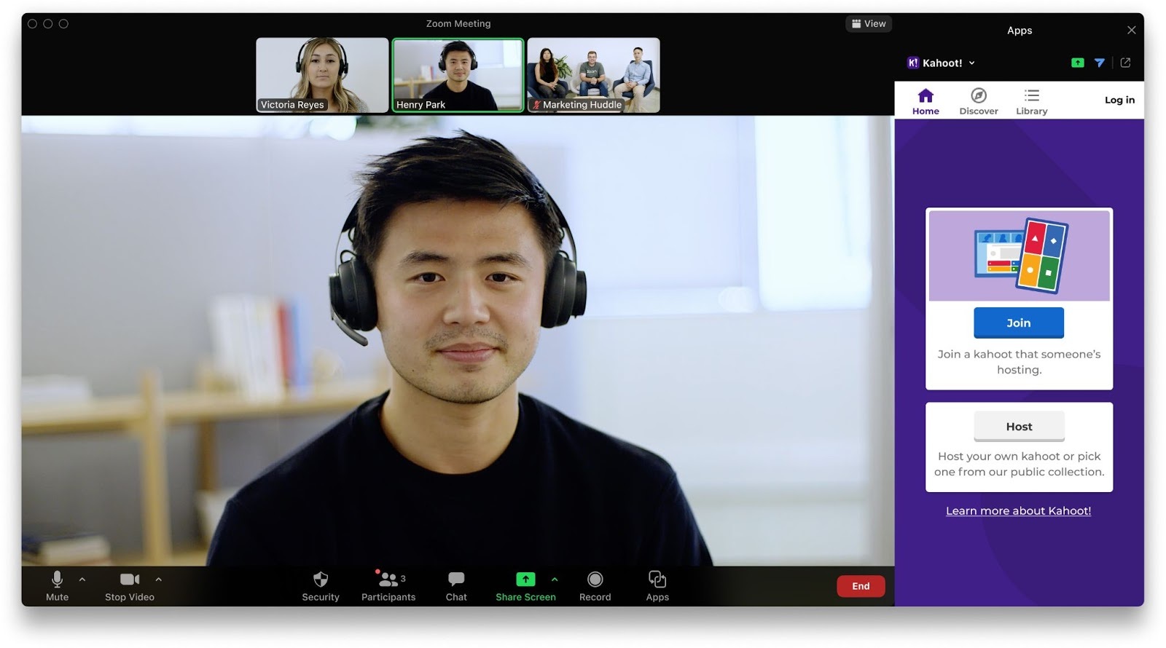Expand audio options arrow beside Mute
This screenshot has width=1166, height=648.
coord(82,580)
